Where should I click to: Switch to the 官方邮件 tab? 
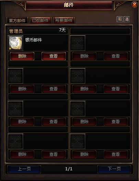pyautogui.click(x=17, y=20)
